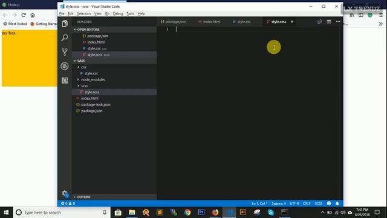Select index.html under Open Editors
Viewport: 387px width, 218px height.
click(x=114, y=42)
